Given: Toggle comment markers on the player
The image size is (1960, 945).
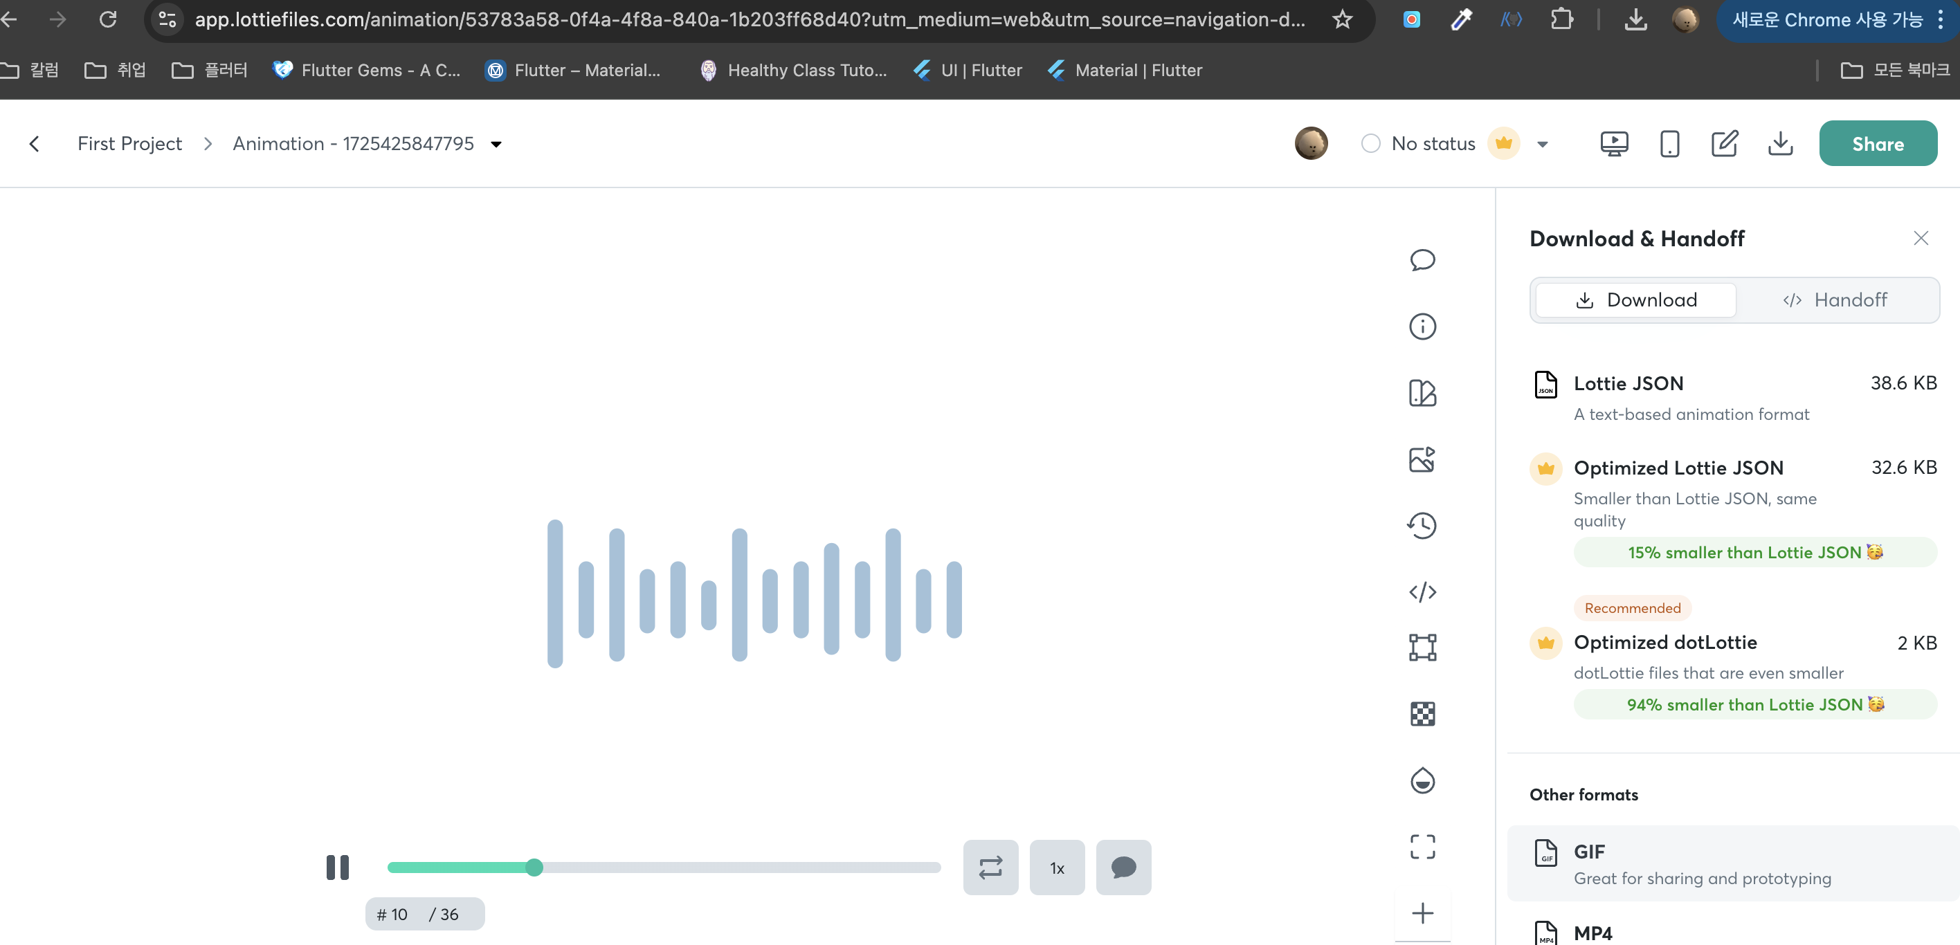Looking at the screenshot, I should [1123, 868].
